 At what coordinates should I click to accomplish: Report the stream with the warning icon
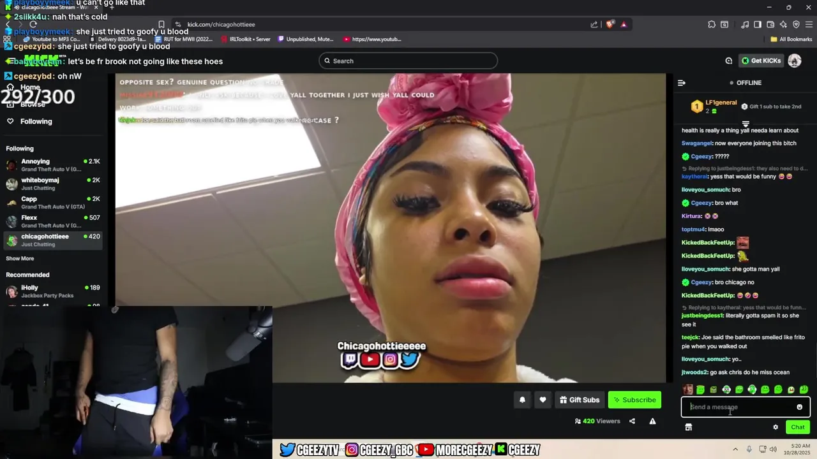[x=652, y=421]
